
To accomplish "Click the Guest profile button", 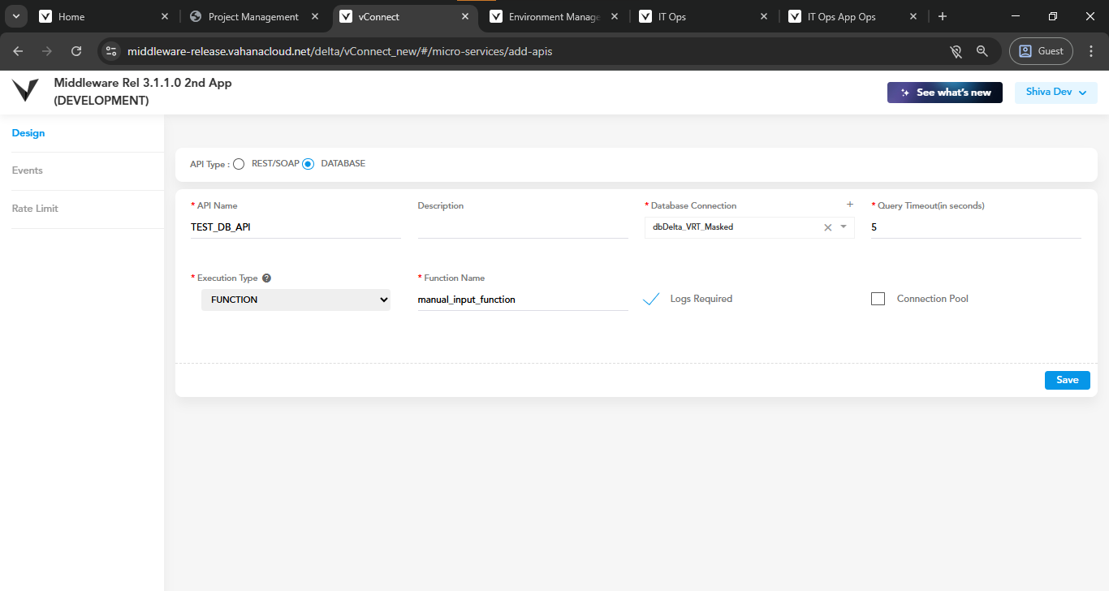I will point(1041,51).
